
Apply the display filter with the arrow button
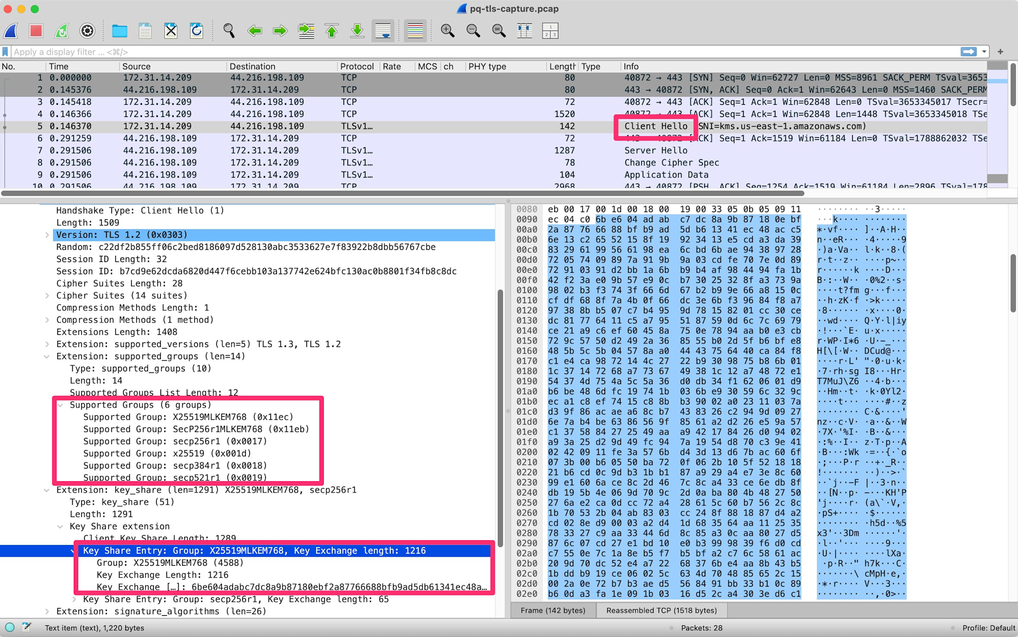click(x=969, y=52)
